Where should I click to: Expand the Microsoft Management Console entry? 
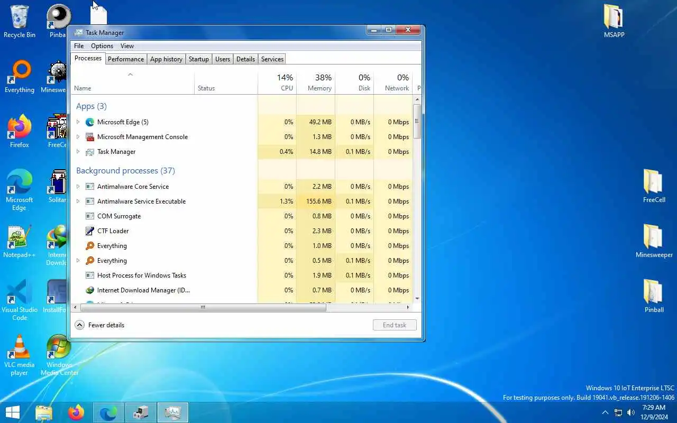[78, 137]
